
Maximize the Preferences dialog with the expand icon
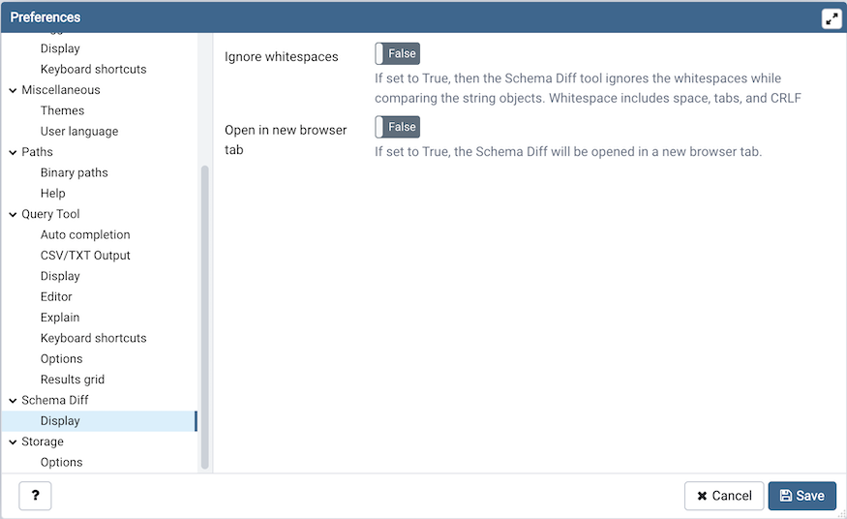832,18
